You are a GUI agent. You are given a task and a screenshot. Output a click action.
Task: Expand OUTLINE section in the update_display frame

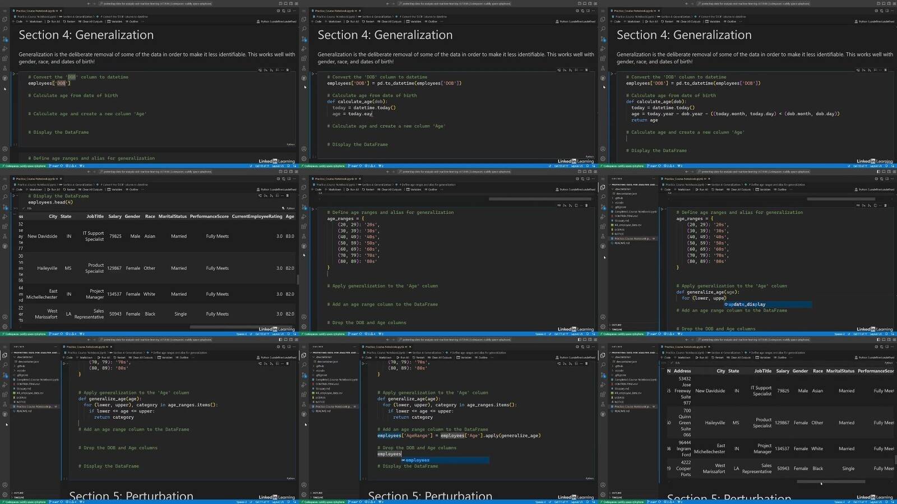click(617, 325)
